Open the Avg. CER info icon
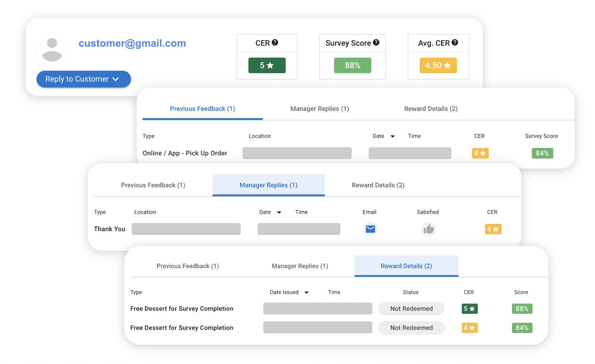595x364 pixels. pos(455,43)
